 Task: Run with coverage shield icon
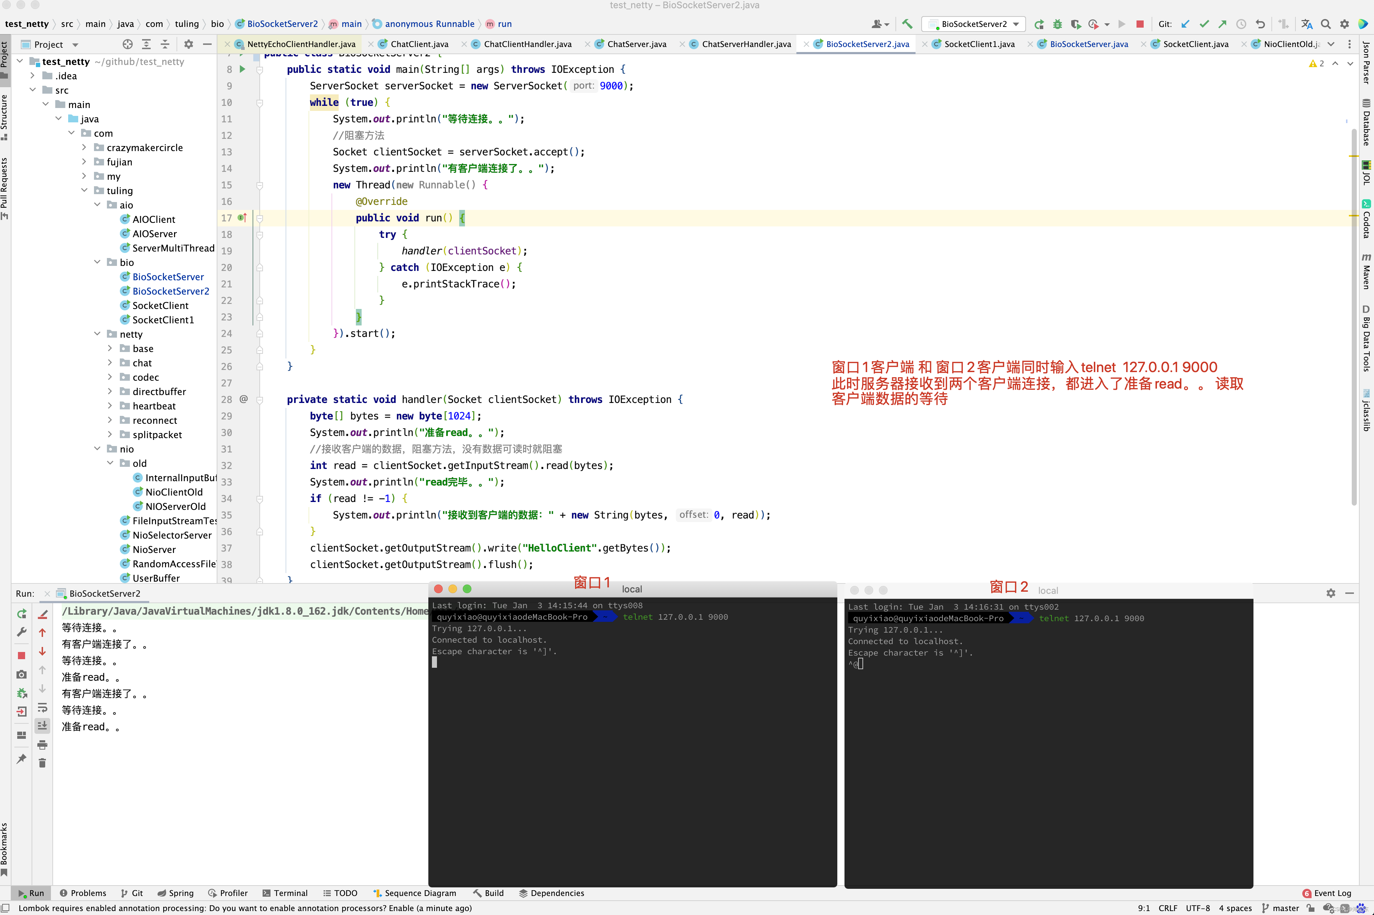coord(1075,24)
